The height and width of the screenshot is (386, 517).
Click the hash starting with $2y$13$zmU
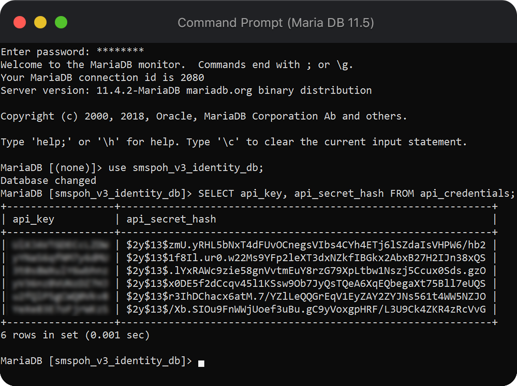[306, 245]
